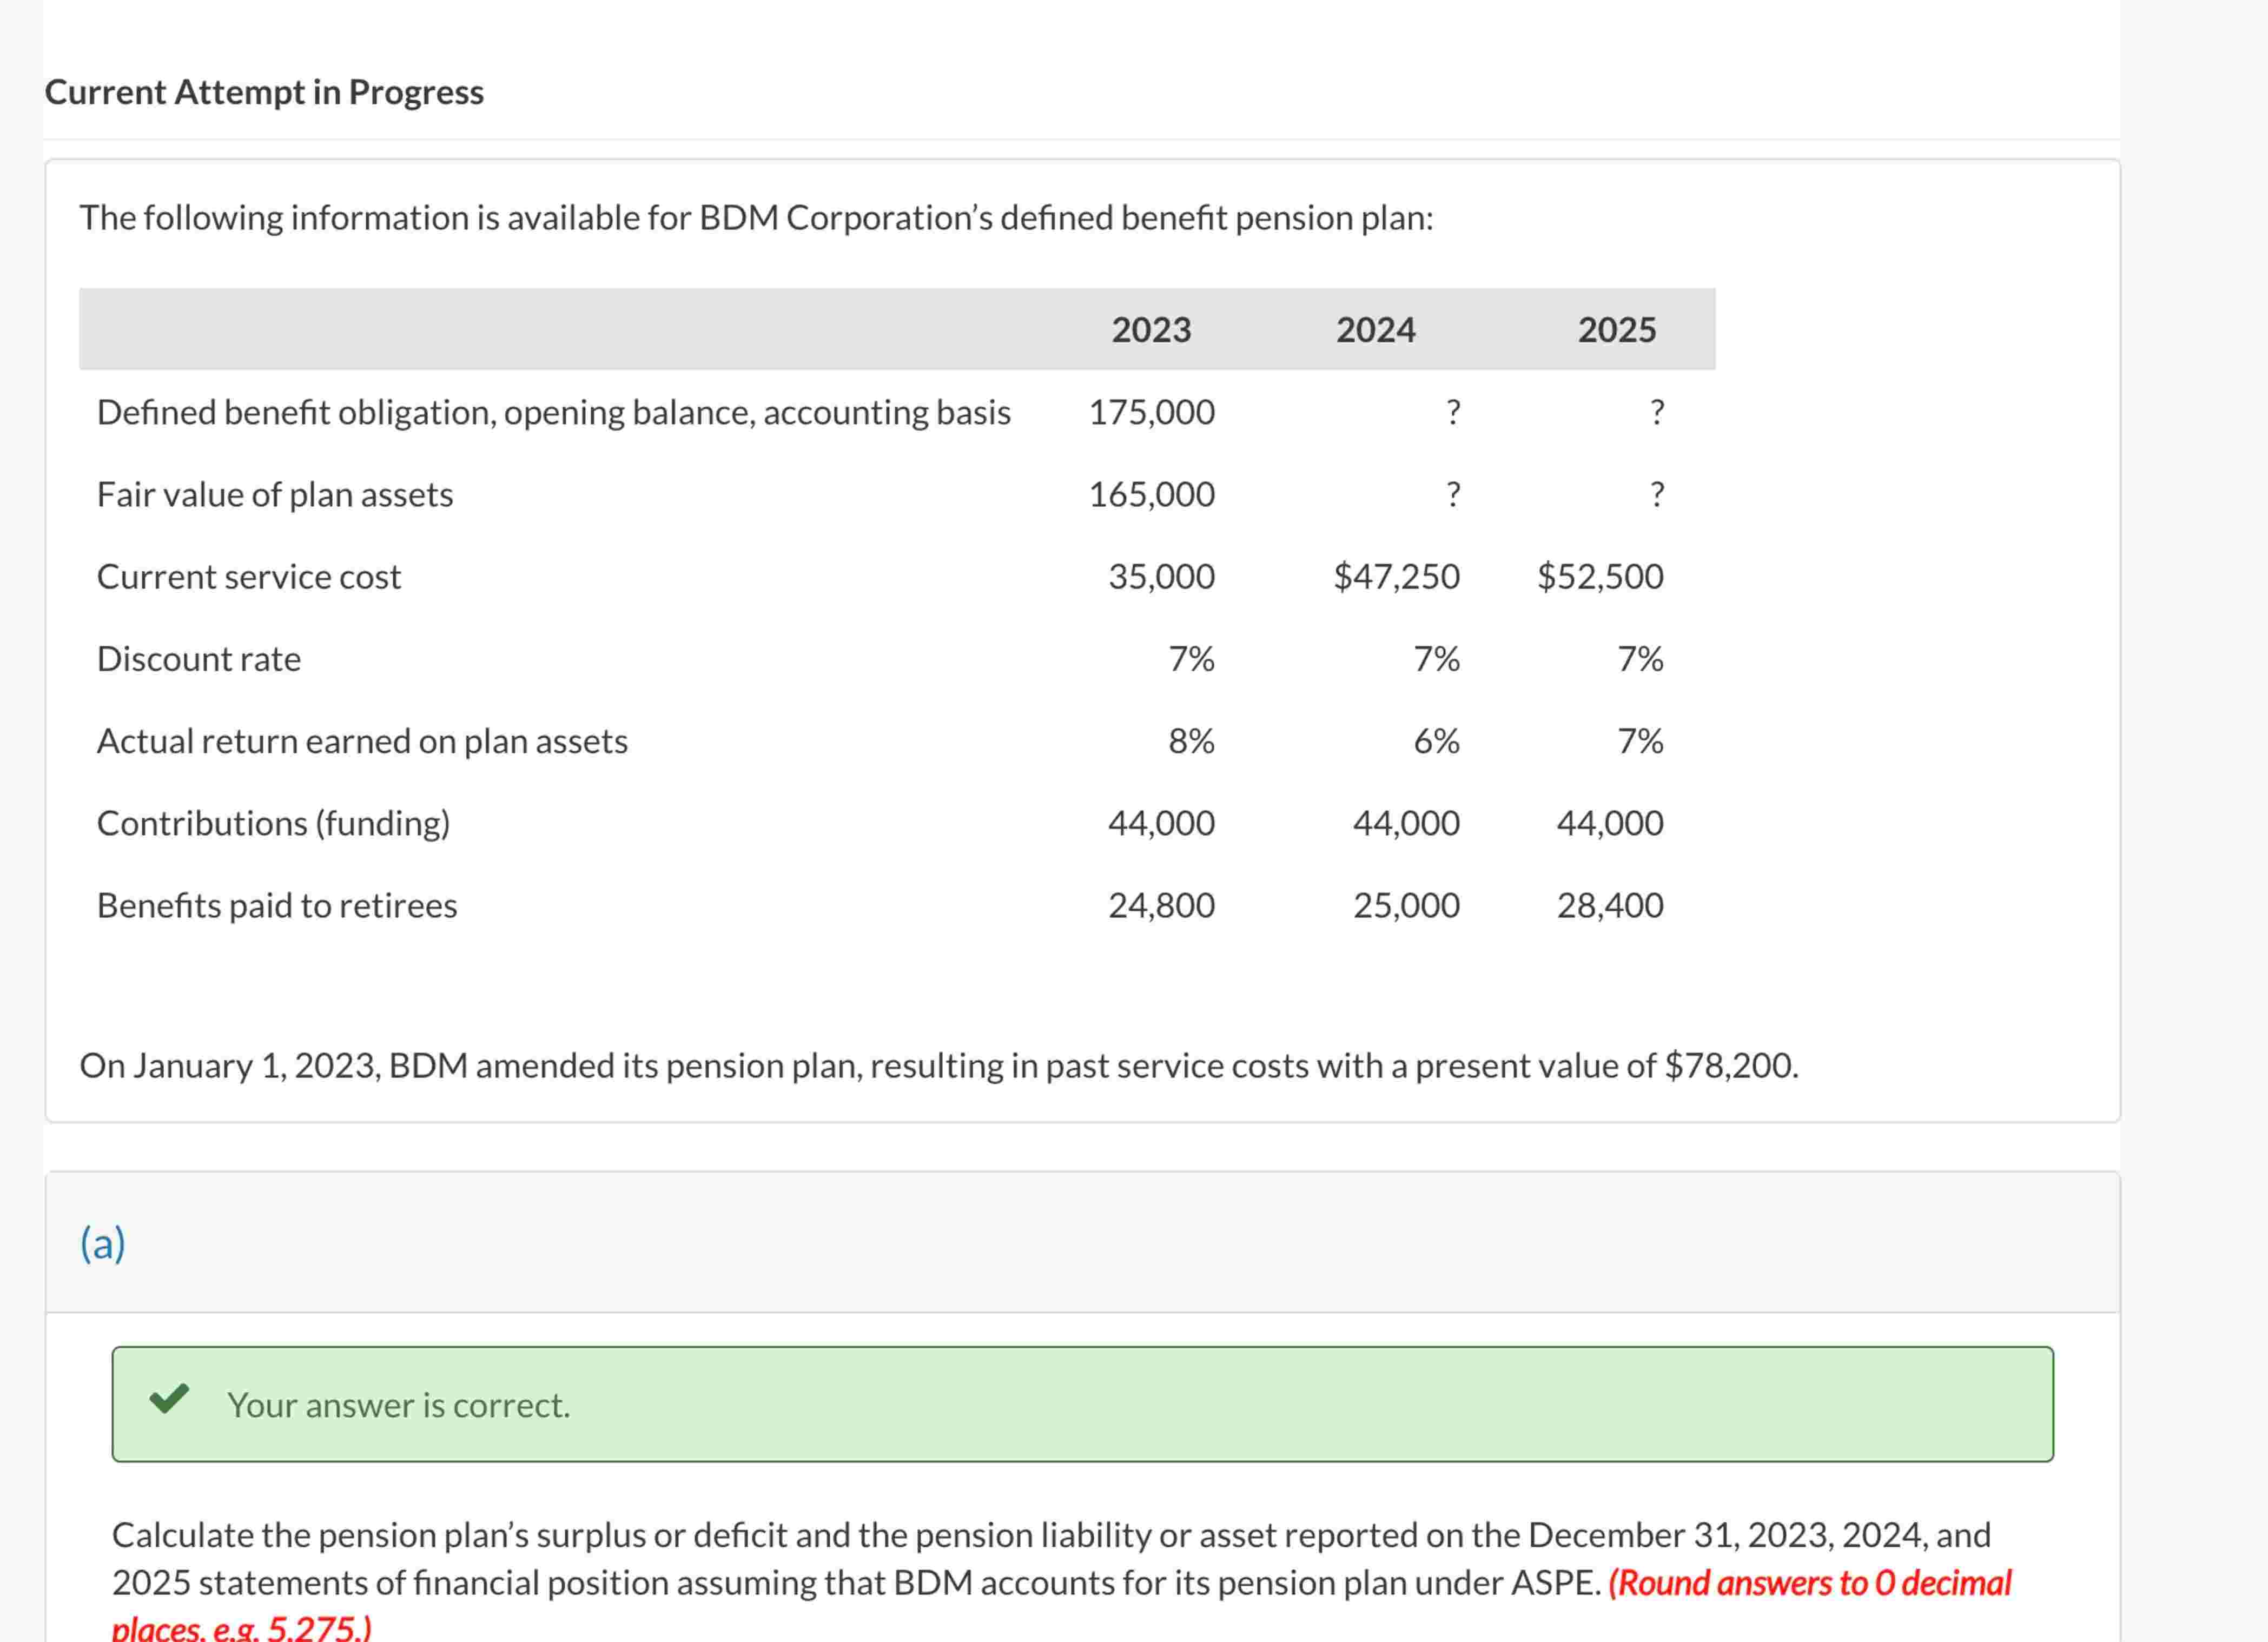Click the Contributions (funding) row label

point(273,823)
